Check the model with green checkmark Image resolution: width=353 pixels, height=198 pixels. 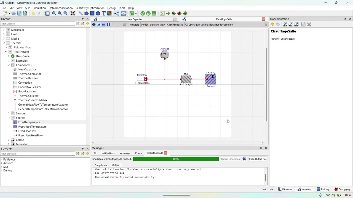coord(143,13)
